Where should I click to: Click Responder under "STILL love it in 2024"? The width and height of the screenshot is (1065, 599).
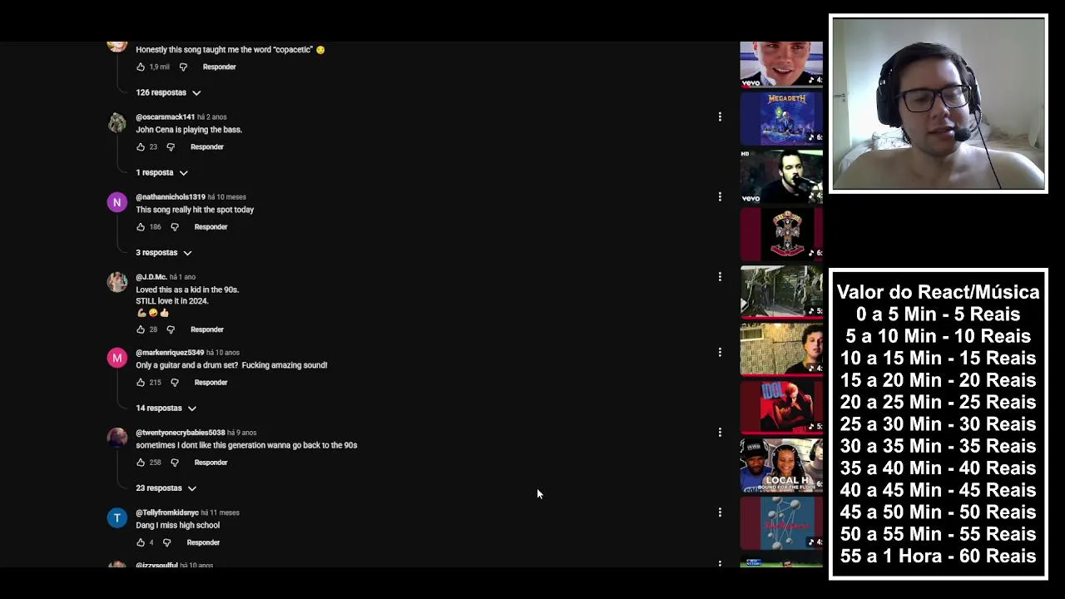point(207,329)
